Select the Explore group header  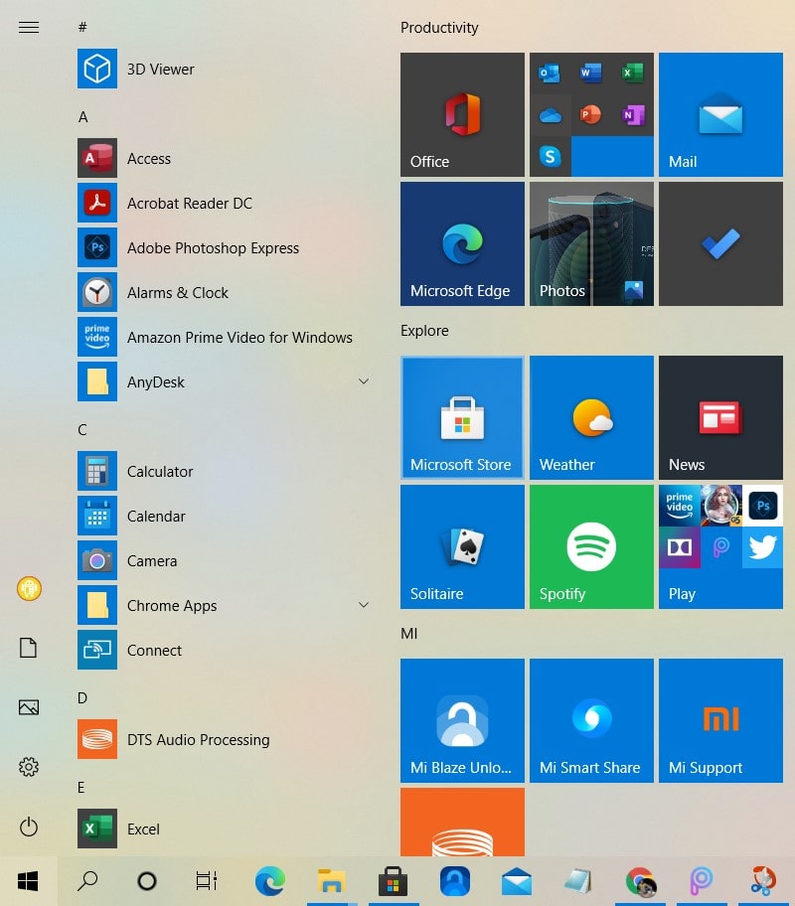[424, 331]
